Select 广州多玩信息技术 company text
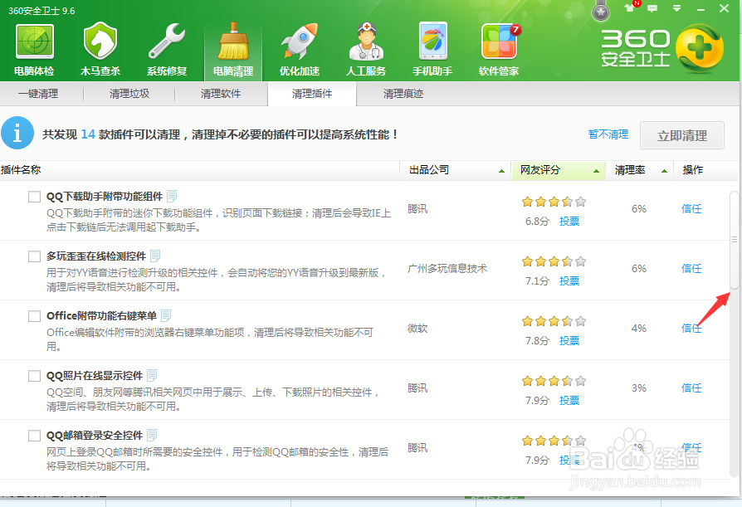 point(447,269)
